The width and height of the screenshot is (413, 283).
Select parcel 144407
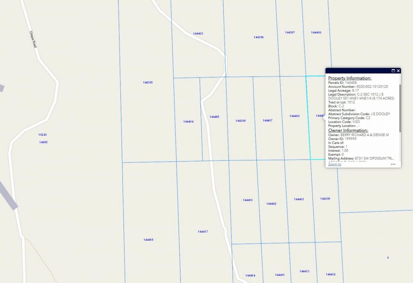[x=267, y=120]
